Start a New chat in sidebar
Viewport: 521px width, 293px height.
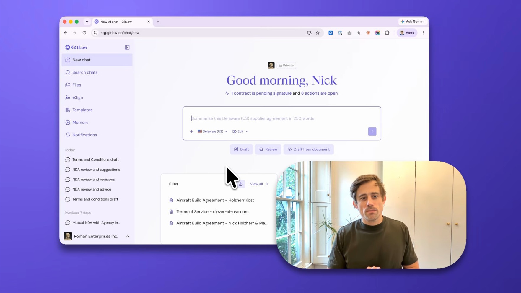click(x=97, y=60)
